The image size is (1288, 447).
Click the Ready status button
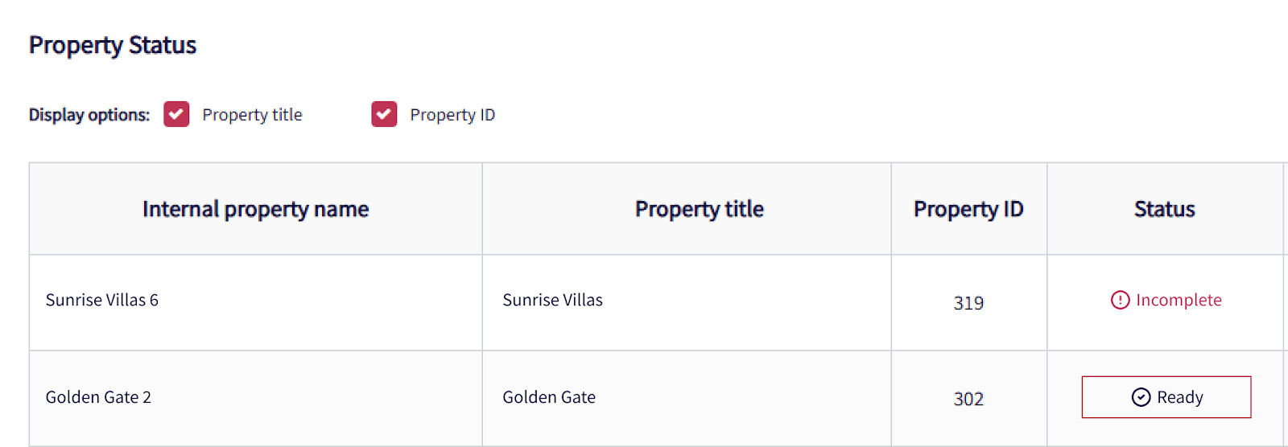coord(1166,397)
